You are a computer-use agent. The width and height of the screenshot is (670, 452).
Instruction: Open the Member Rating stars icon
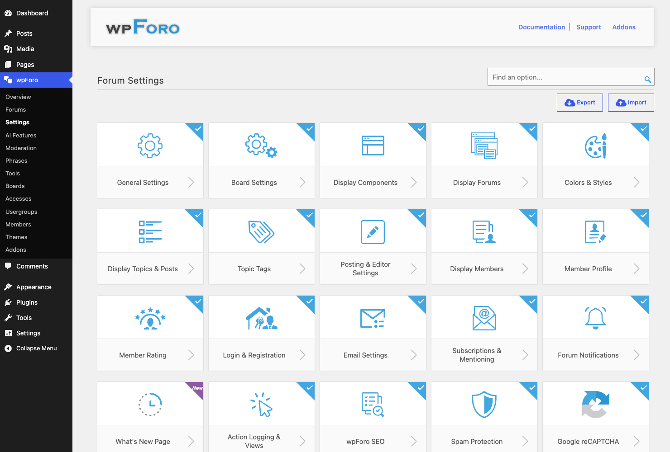click(150, 318)
